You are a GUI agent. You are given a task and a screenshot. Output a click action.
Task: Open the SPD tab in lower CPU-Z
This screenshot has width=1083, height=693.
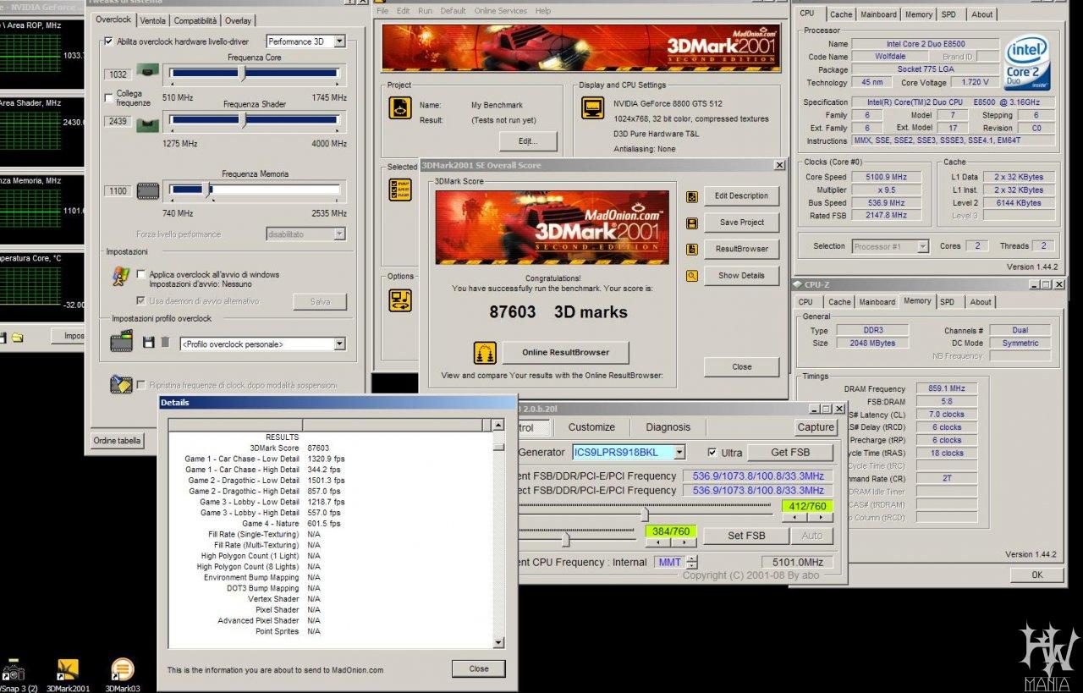point(948,302)
